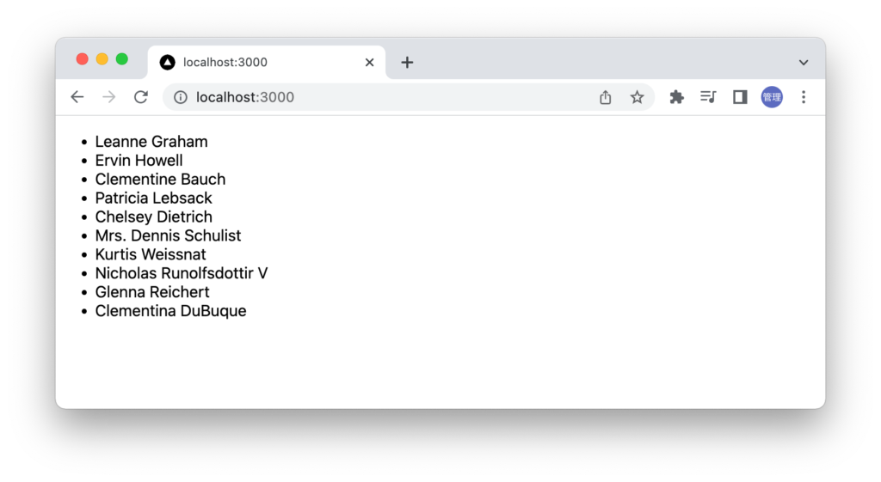Focus the address bar showing localhost:3000
The height and width of the screenshot is (482, 881).
pos(387,97)
